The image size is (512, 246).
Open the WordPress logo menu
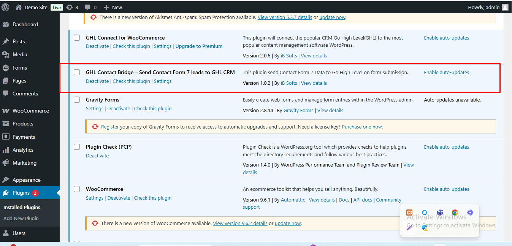tap(6, 7)
